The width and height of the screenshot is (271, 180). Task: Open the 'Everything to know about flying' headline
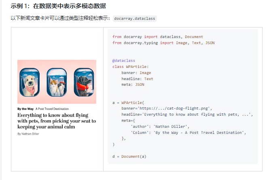(57, 121)
